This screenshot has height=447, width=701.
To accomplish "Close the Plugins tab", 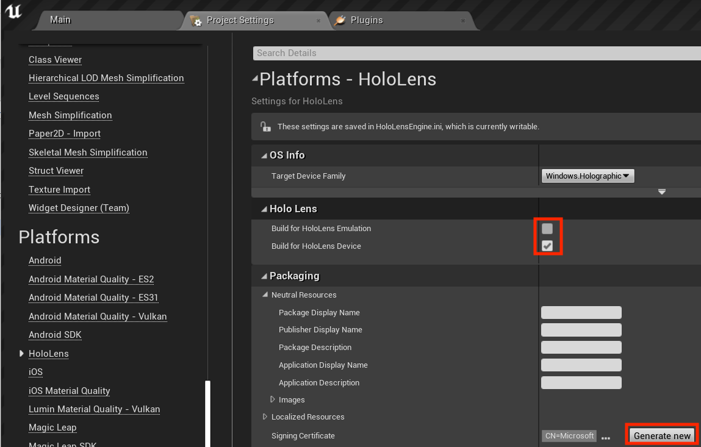I will (462, 21).
